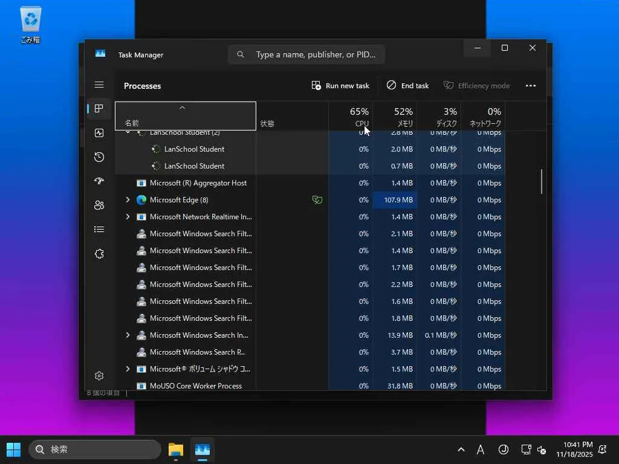Select the Microsoft (R) Aggregator Host row
Image resolution: width=619 pixels, height=464 pixels.
coord(310,183)
